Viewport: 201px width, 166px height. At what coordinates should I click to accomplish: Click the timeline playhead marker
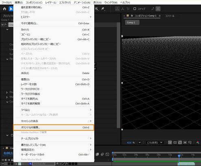(179, 156)
